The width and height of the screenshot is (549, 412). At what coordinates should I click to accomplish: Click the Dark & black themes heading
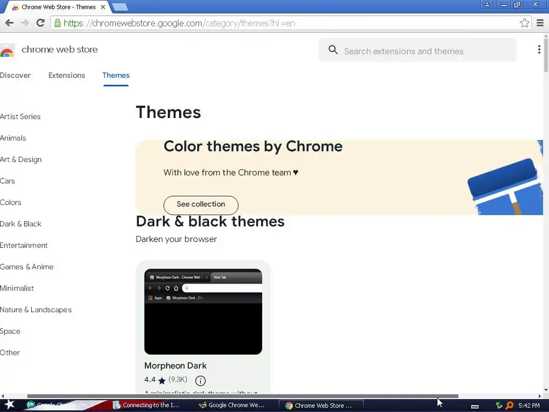210,222
